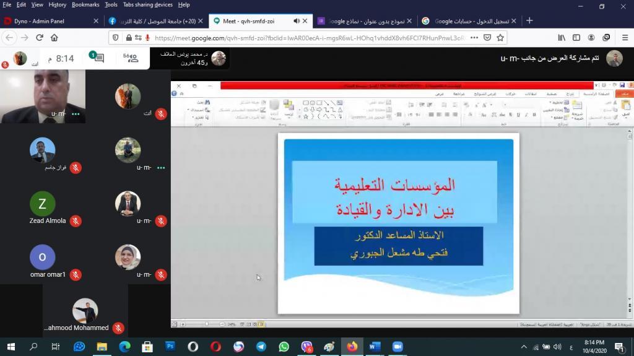Open a new browser tab

[x=529, y=21]
